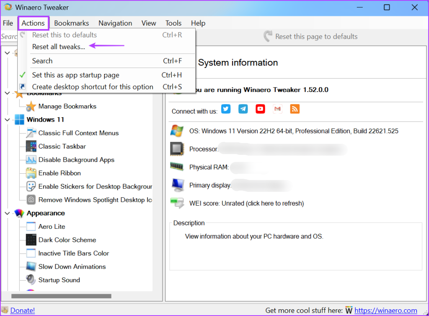Click the WEI score refresh icon

[177, 203]
